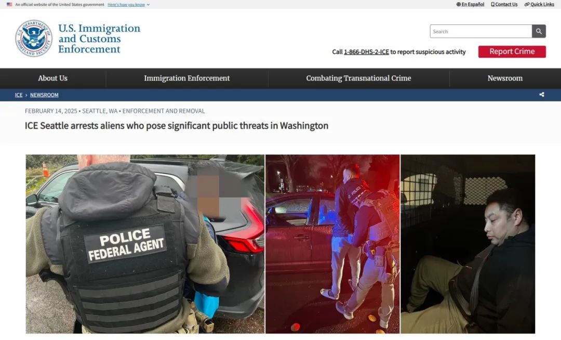Open Quick Links chain link
This screenshot has width=561, height=340.
click(x=539, y=4)
